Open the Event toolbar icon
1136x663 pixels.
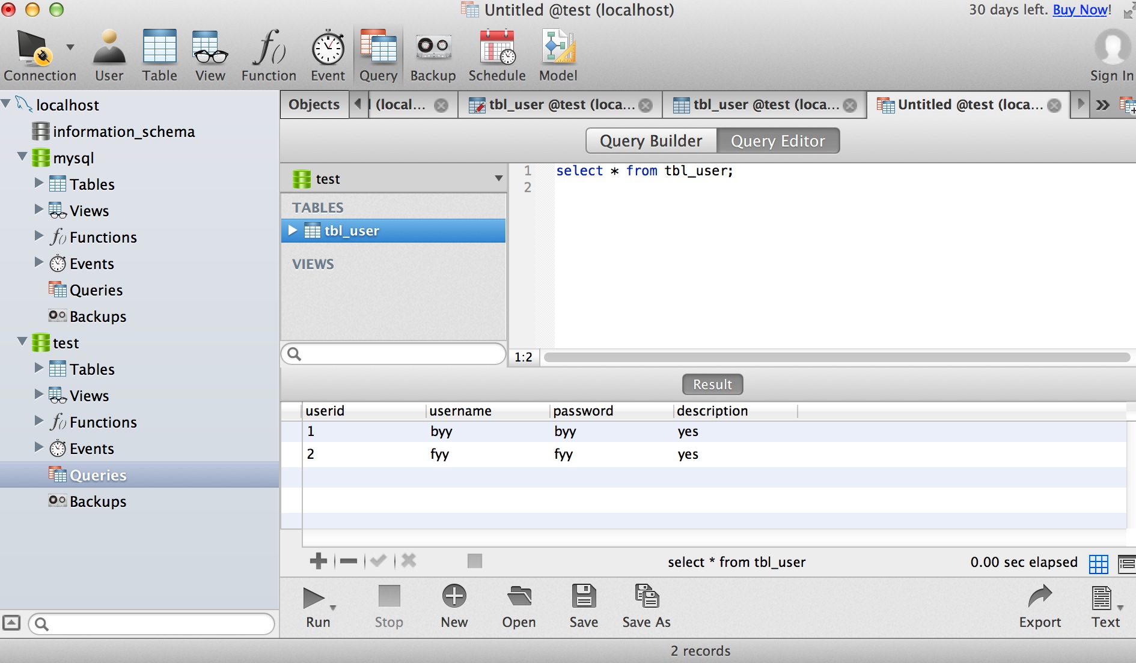tap(328, 55)
